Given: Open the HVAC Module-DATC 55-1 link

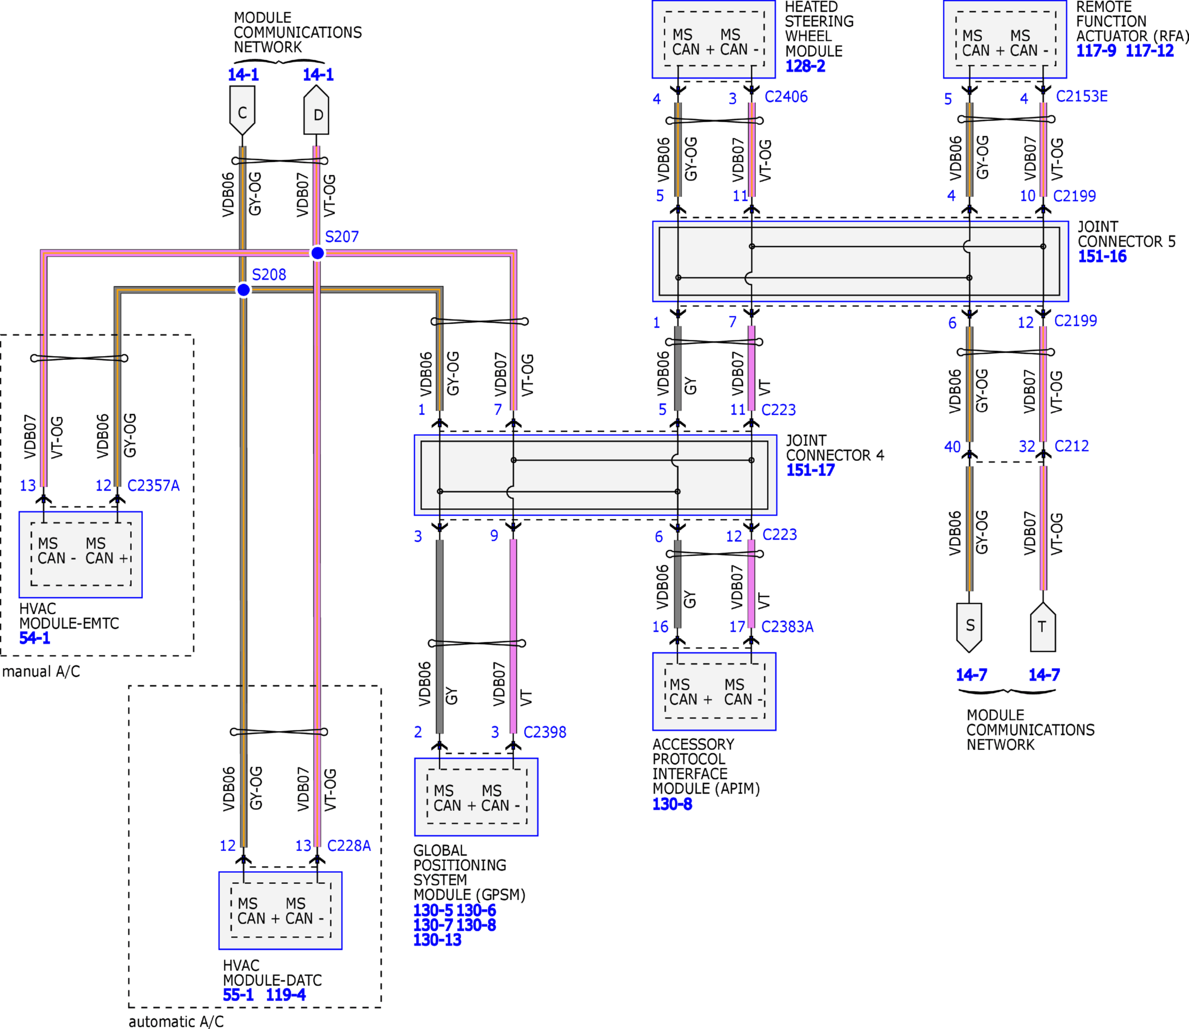Looking at the screenshot, I should (x=238, y=995).
